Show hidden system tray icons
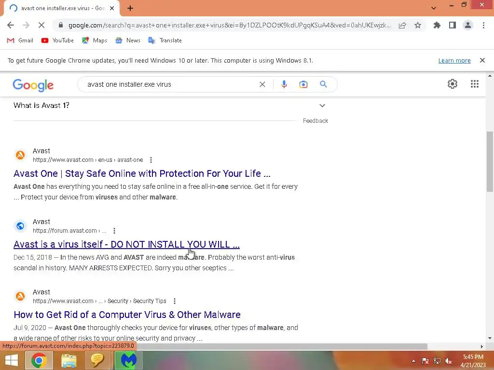The width and height of the screenshot is (494, 370). (x=413, y=361)
